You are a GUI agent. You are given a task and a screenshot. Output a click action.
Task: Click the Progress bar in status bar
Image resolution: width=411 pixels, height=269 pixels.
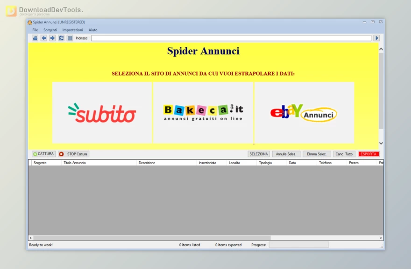tap(299, 245)
